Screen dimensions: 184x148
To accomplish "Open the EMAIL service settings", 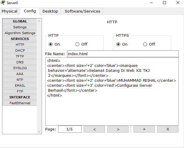I will tap(20, 86).
